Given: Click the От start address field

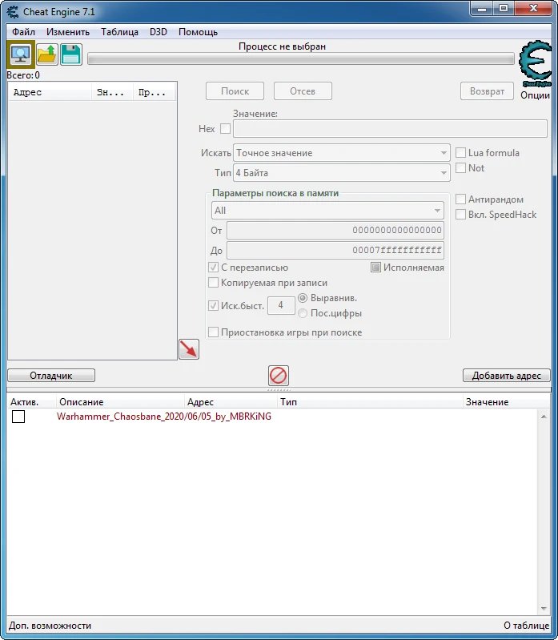Looking at the screenshot, I should click(335, 230).
